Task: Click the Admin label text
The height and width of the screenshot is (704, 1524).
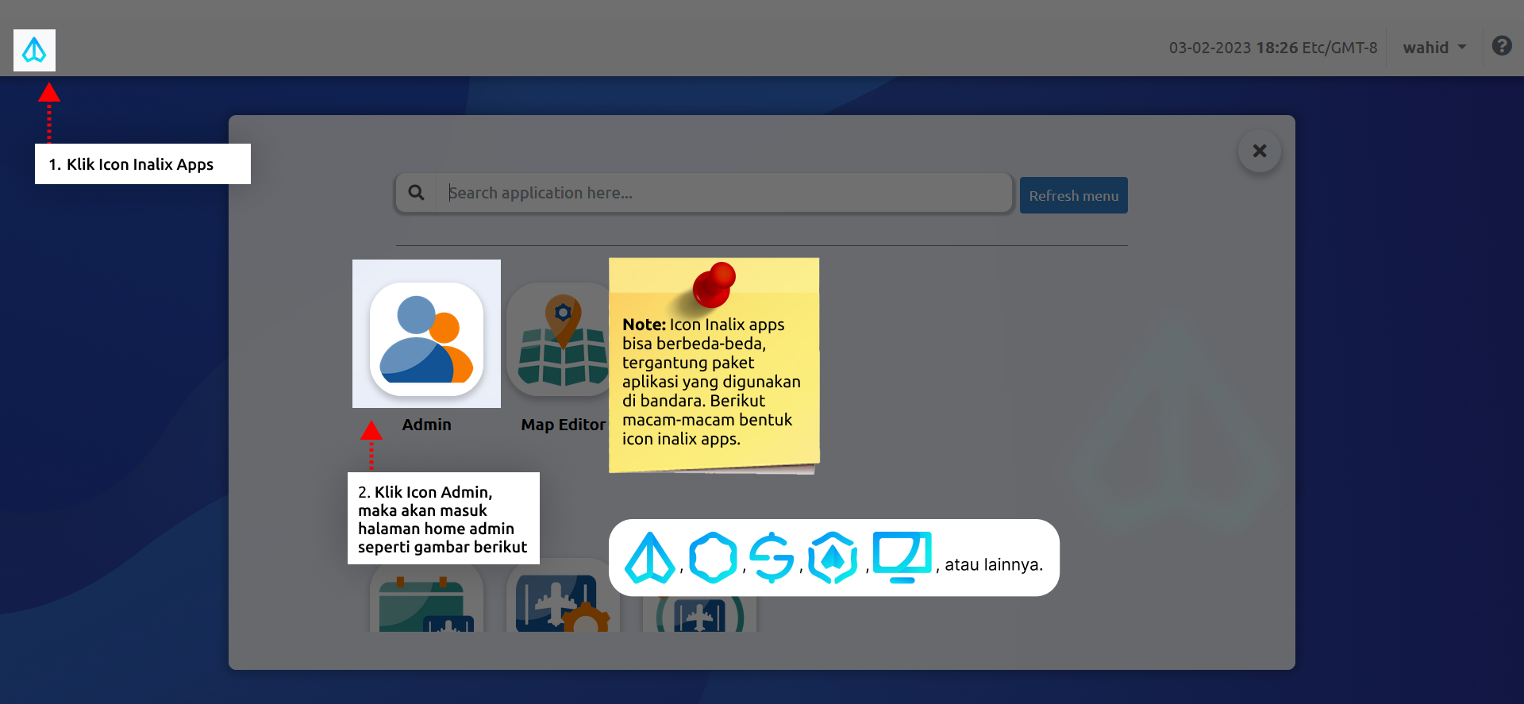Action: 426,425
